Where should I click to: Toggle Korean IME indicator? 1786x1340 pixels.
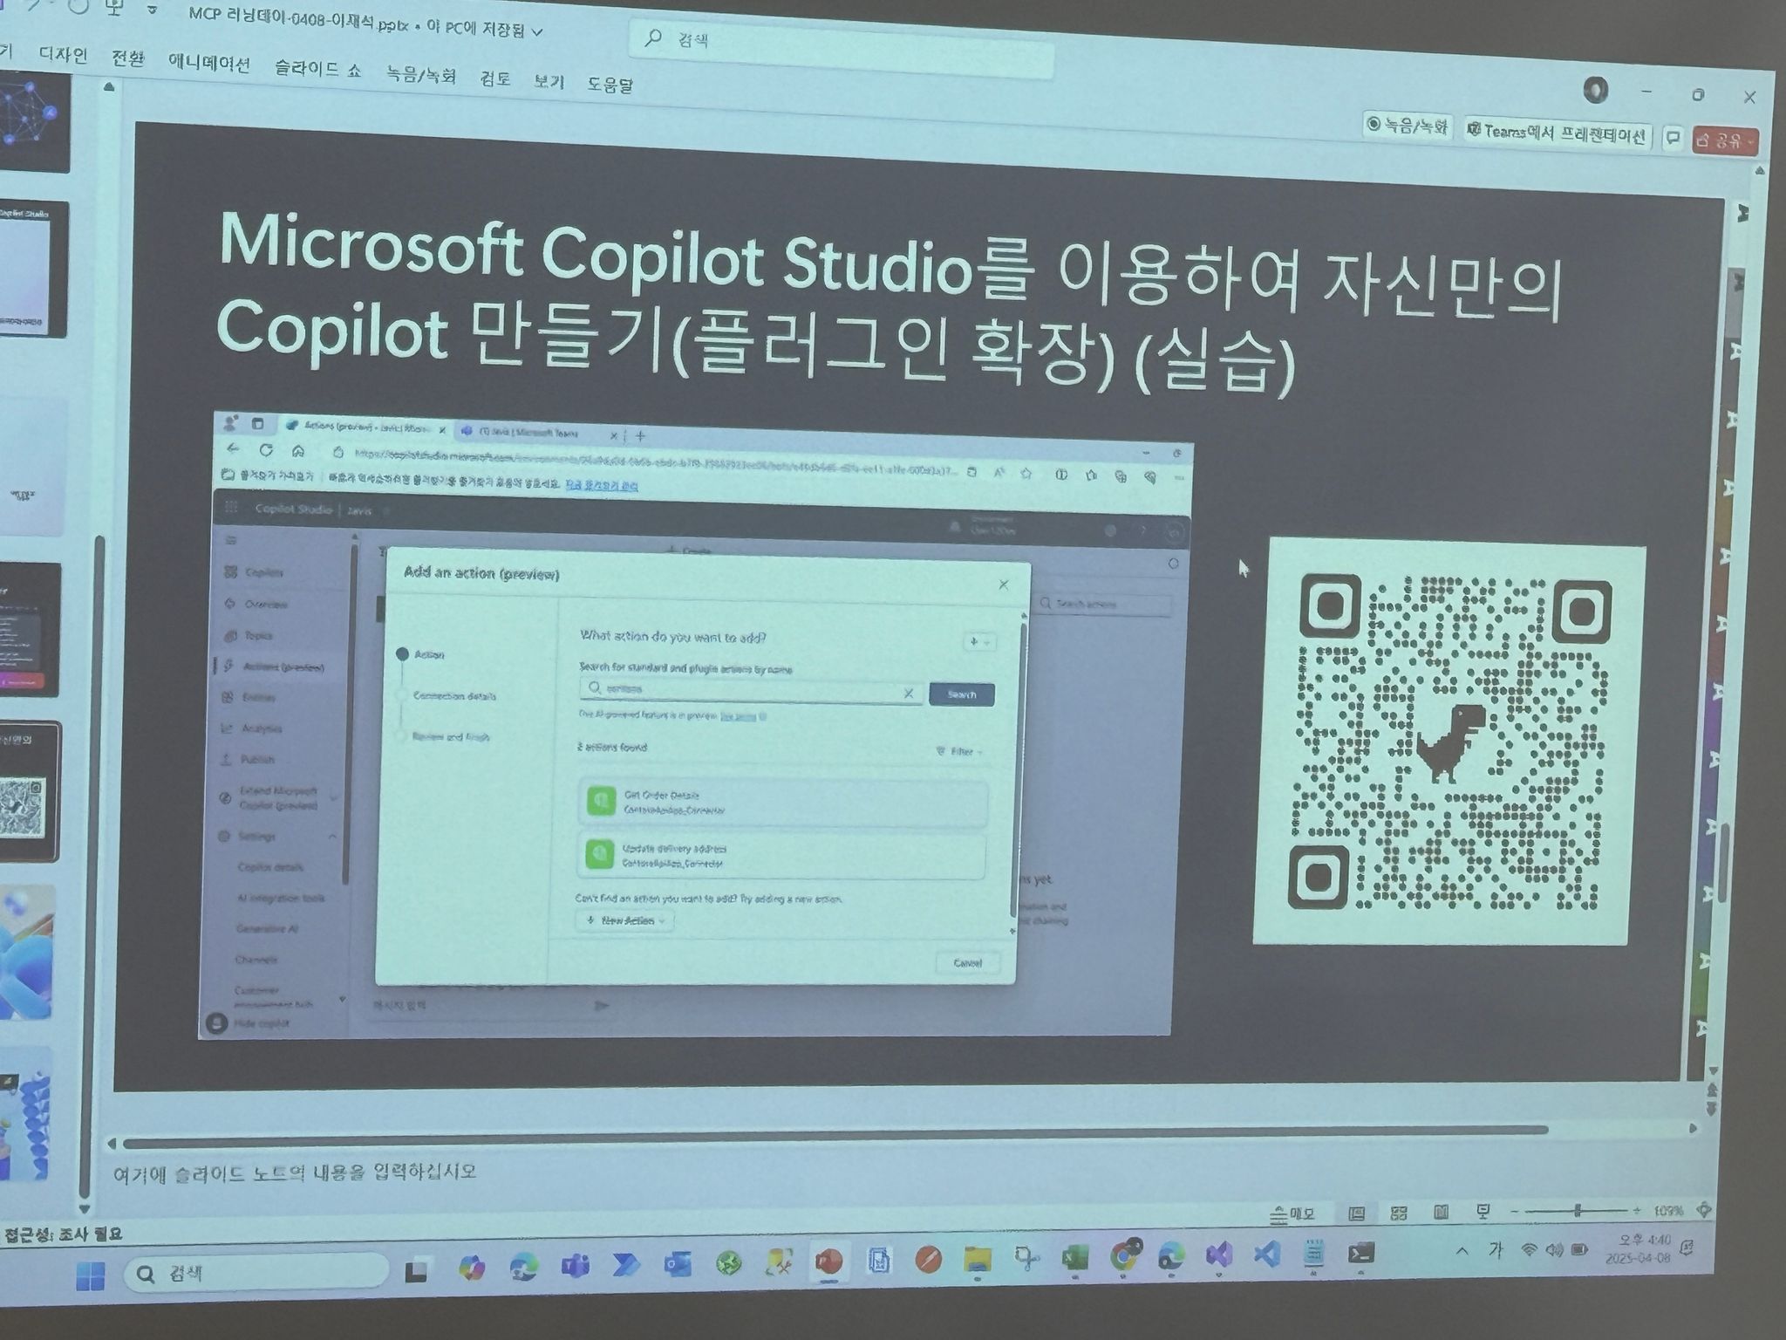tap(1496, 1250)
